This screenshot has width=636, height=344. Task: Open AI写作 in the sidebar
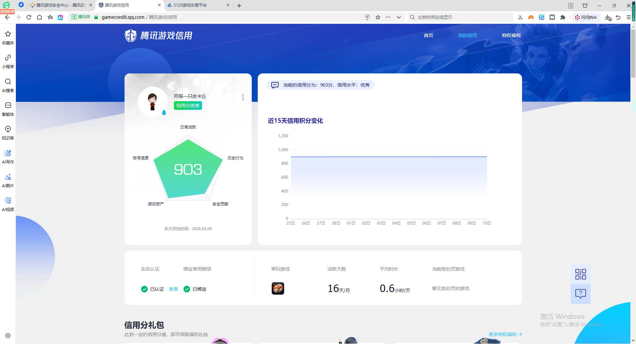point(8,156)
